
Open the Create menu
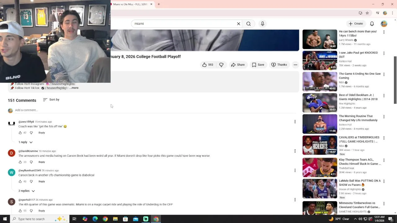point(356,24)
